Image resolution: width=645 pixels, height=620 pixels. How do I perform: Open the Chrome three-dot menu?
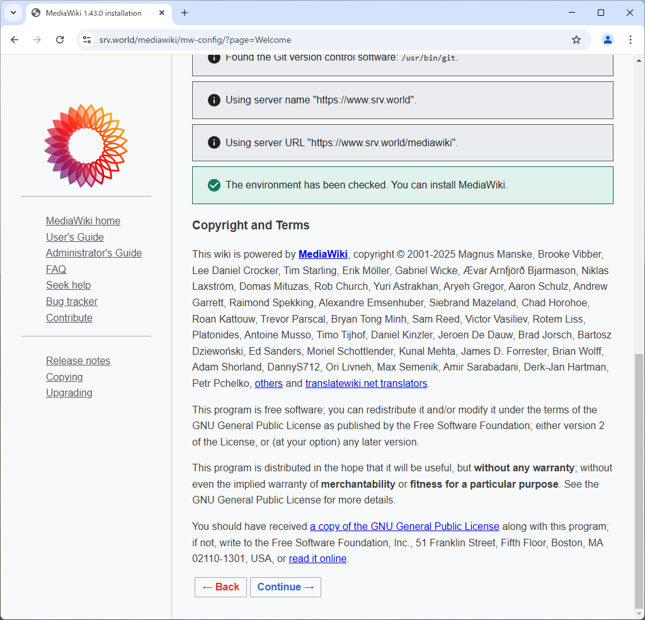tap(630, 40)
